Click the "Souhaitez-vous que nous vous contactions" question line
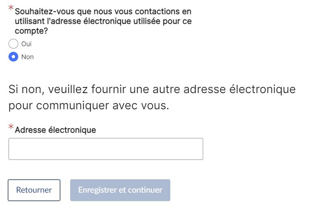The image size is (311, 206). [x=103, y=12]
